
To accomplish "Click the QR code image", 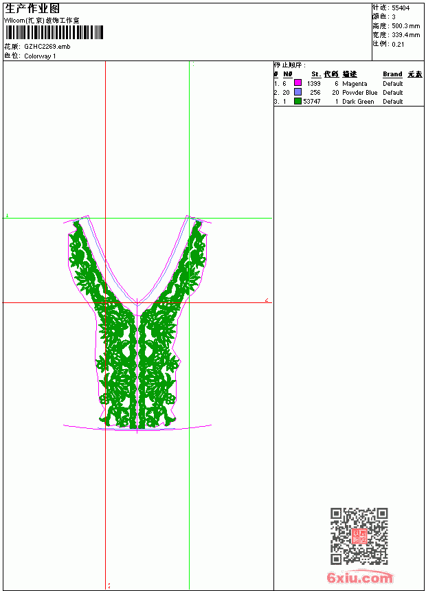I will click(359, 536).
